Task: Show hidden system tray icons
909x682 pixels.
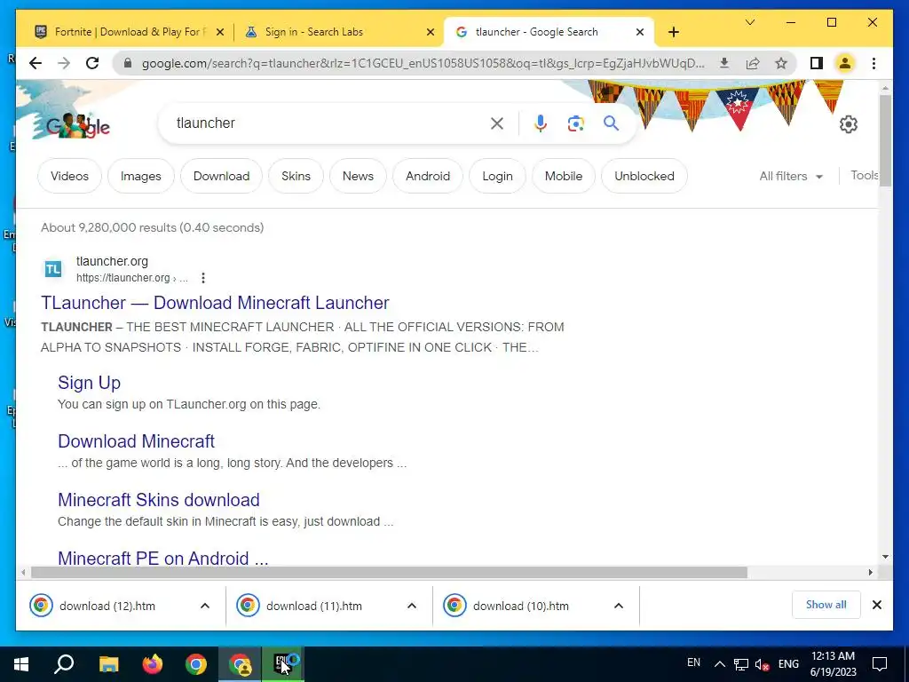Action: pos(719,664)
